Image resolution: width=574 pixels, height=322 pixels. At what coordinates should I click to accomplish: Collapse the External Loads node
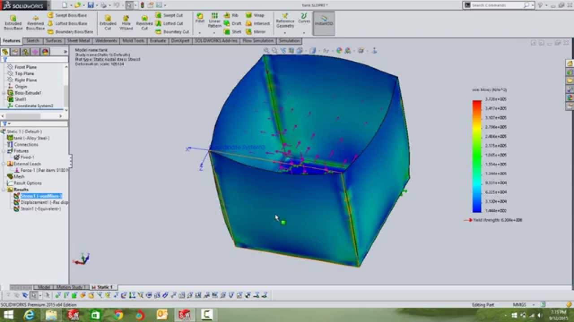pyautogui.click(x=4, y=164)
